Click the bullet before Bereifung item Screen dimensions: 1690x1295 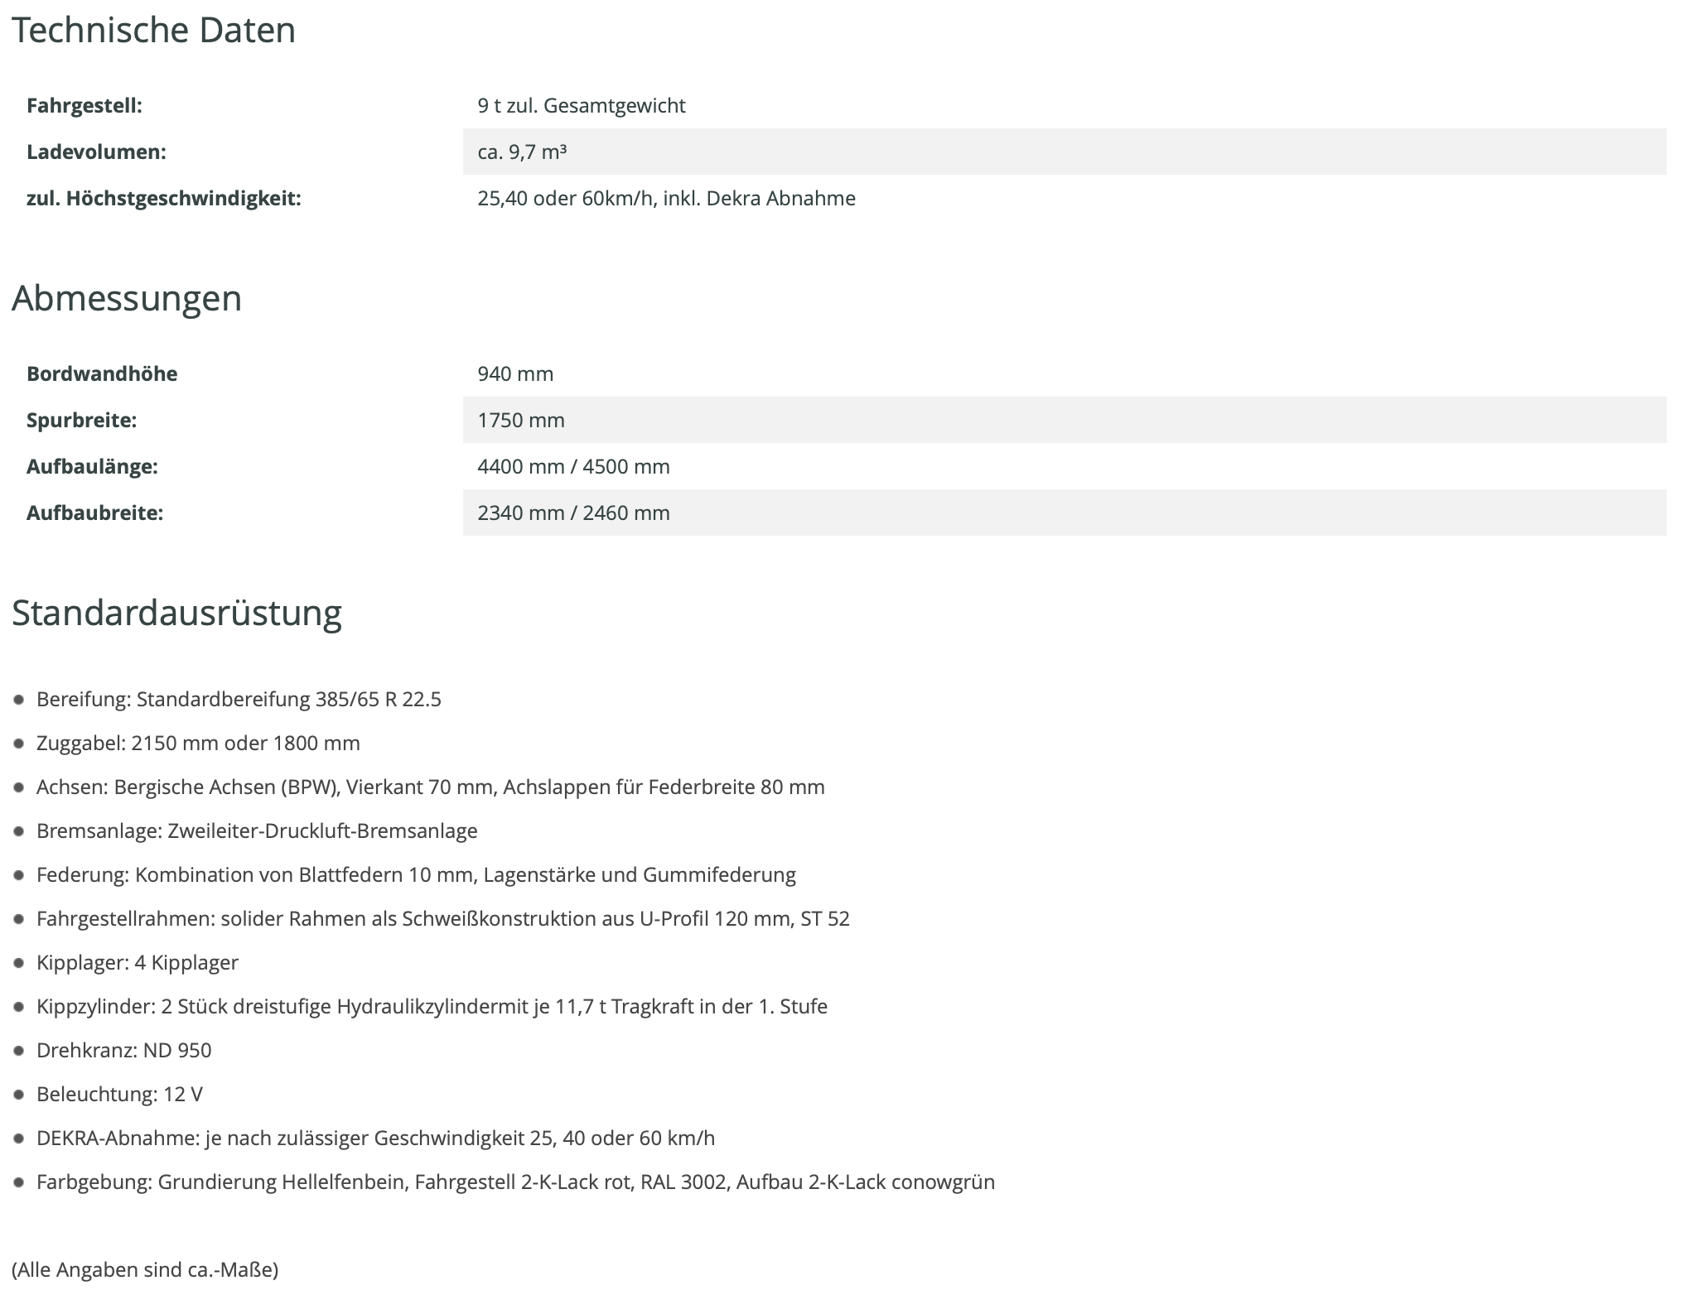click(x=19, y=700)
